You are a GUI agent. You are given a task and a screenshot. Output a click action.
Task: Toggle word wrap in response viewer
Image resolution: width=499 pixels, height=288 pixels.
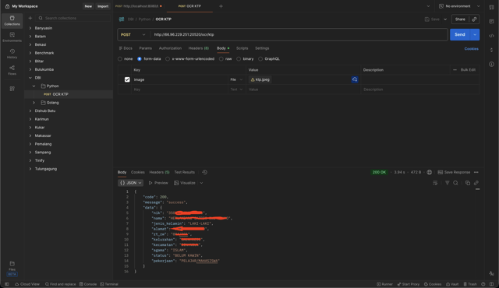[x=435, y=183]
